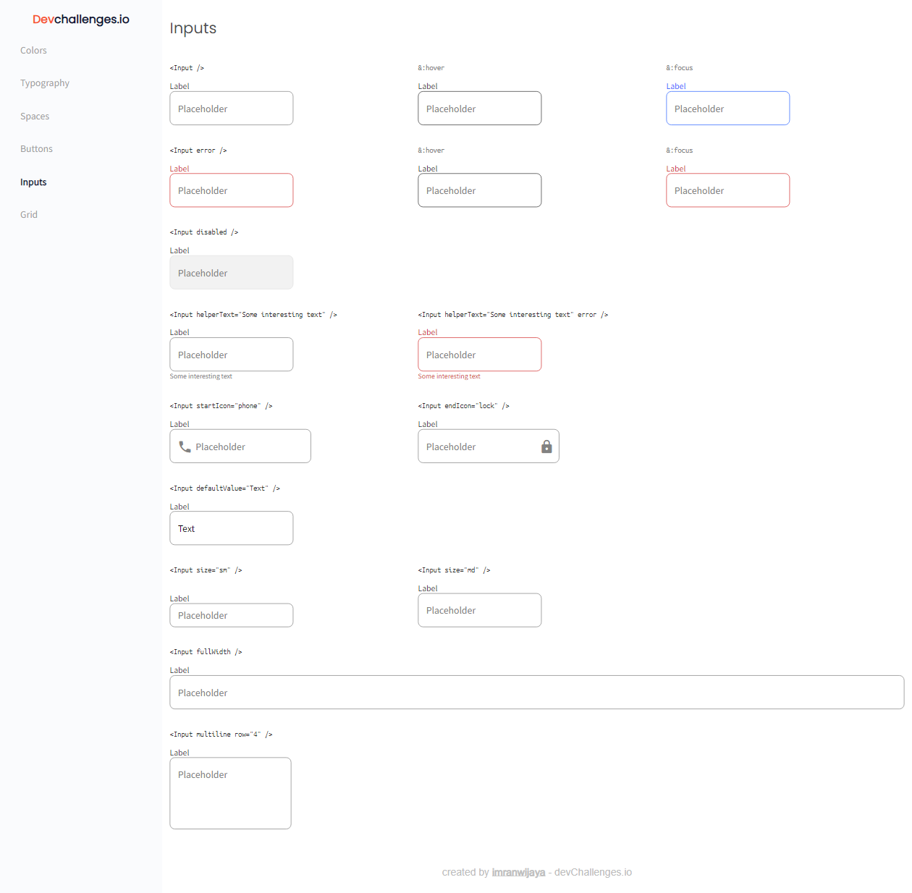This screenshot has width=912, height=893.
Task: Click the Label above the fullWidth input
Action: click(180, 670)
